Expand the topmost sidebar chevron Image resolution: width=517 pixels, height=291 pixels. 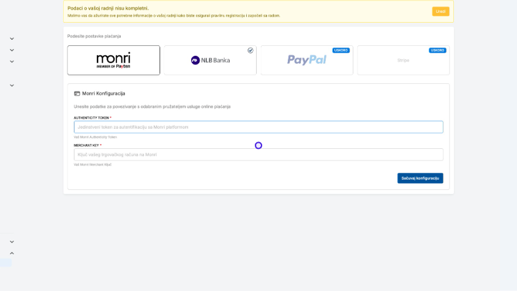pos(12,39)
